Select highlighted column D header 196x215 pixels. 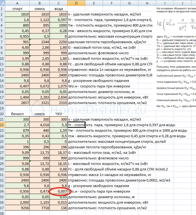76,3
